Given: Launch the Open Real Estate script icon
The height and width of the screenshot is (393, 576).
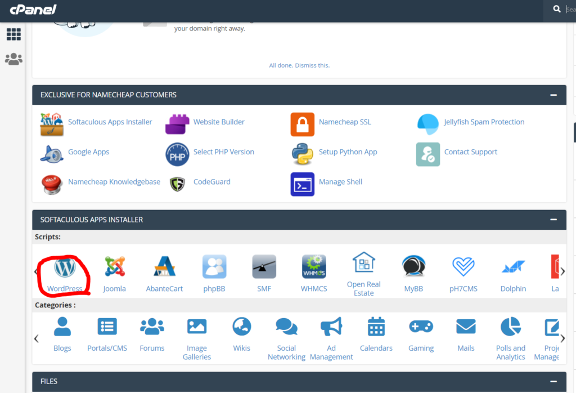Looking at the screenshot, I should coord(364,262).
